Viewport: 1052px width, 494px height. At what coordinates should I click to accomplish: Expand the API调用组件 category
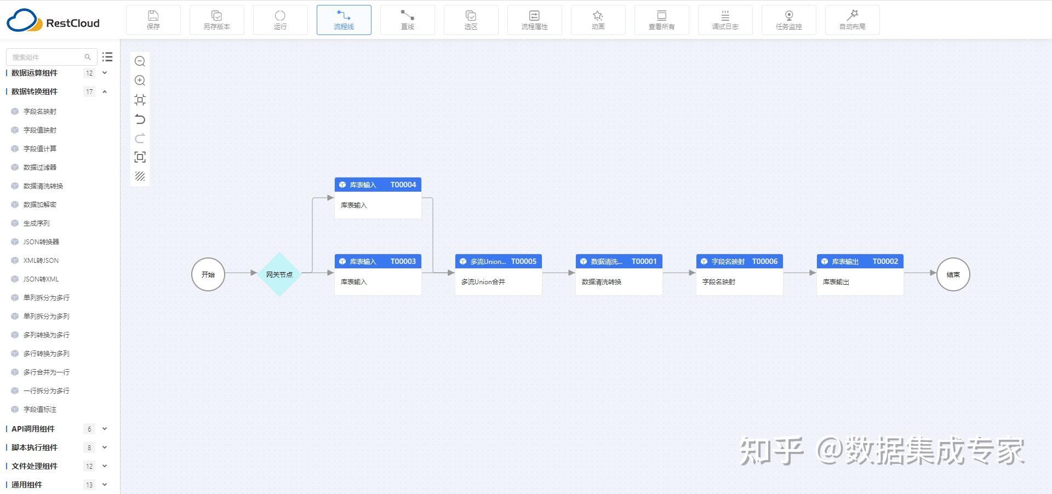pyautogui.click(x=105, y=429)
